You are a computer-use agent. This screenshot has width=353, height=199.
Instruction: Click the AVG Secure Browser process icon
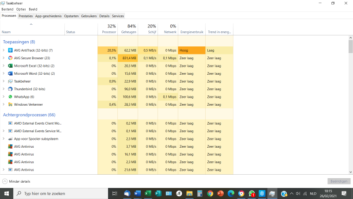[10, 58]
